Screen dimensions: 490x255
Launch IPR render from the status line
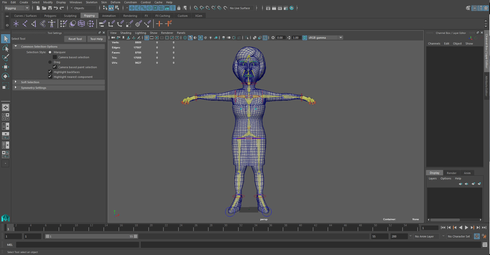pos(280,8)
